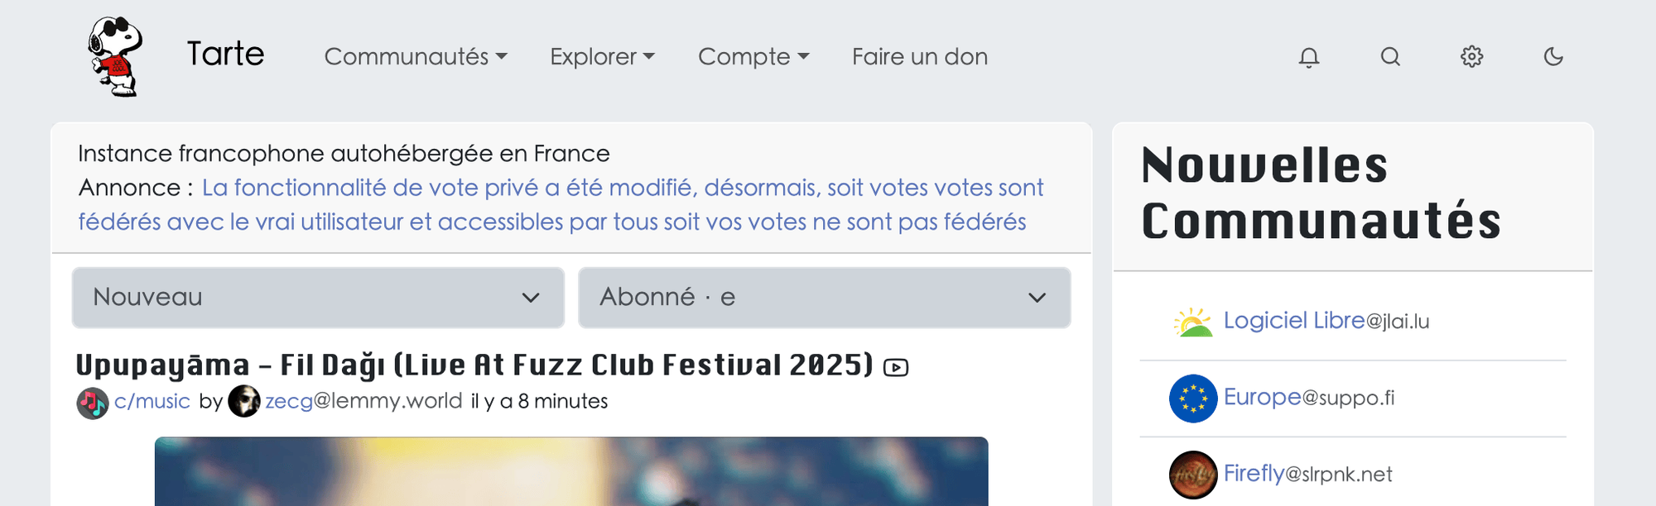
Task: Click the Snoopy site logo
Action: click(115, 56)
